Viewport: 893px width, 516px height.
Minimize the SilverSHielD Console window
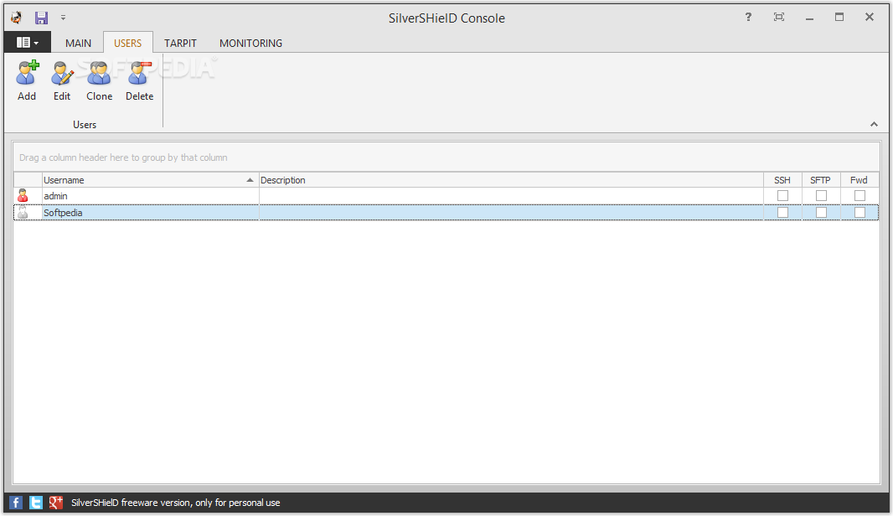coord(809,17)
